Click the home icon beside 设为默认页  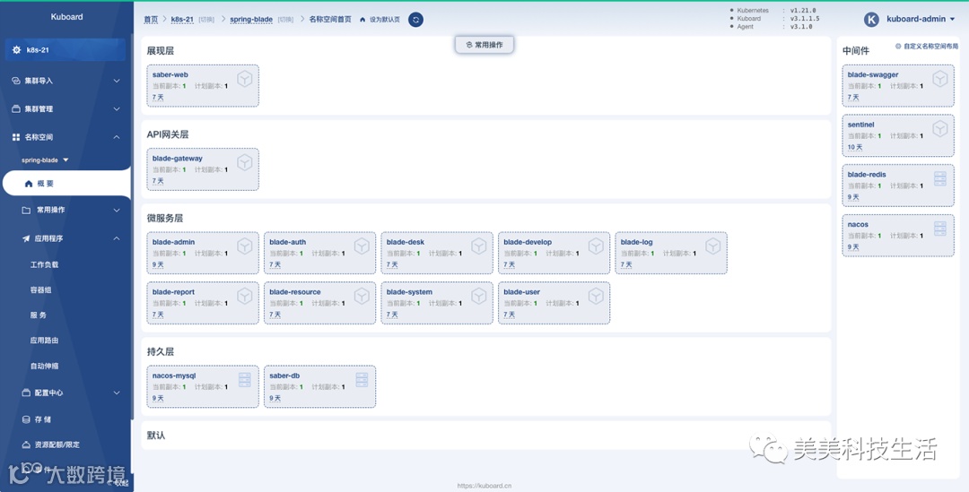coord(362,20)
